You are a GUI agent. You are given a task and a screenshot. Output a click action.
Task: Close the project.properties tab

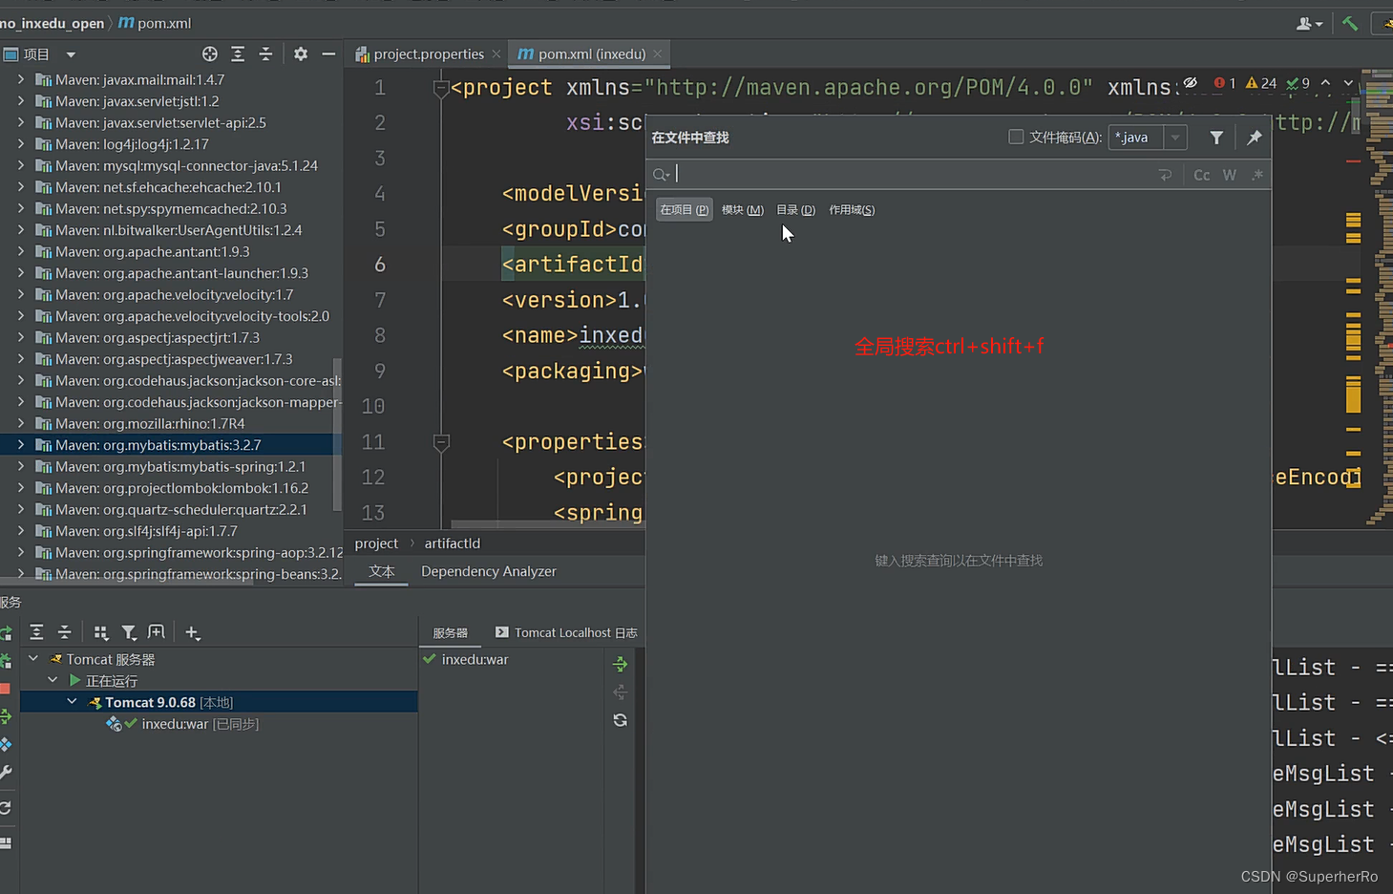496,54
